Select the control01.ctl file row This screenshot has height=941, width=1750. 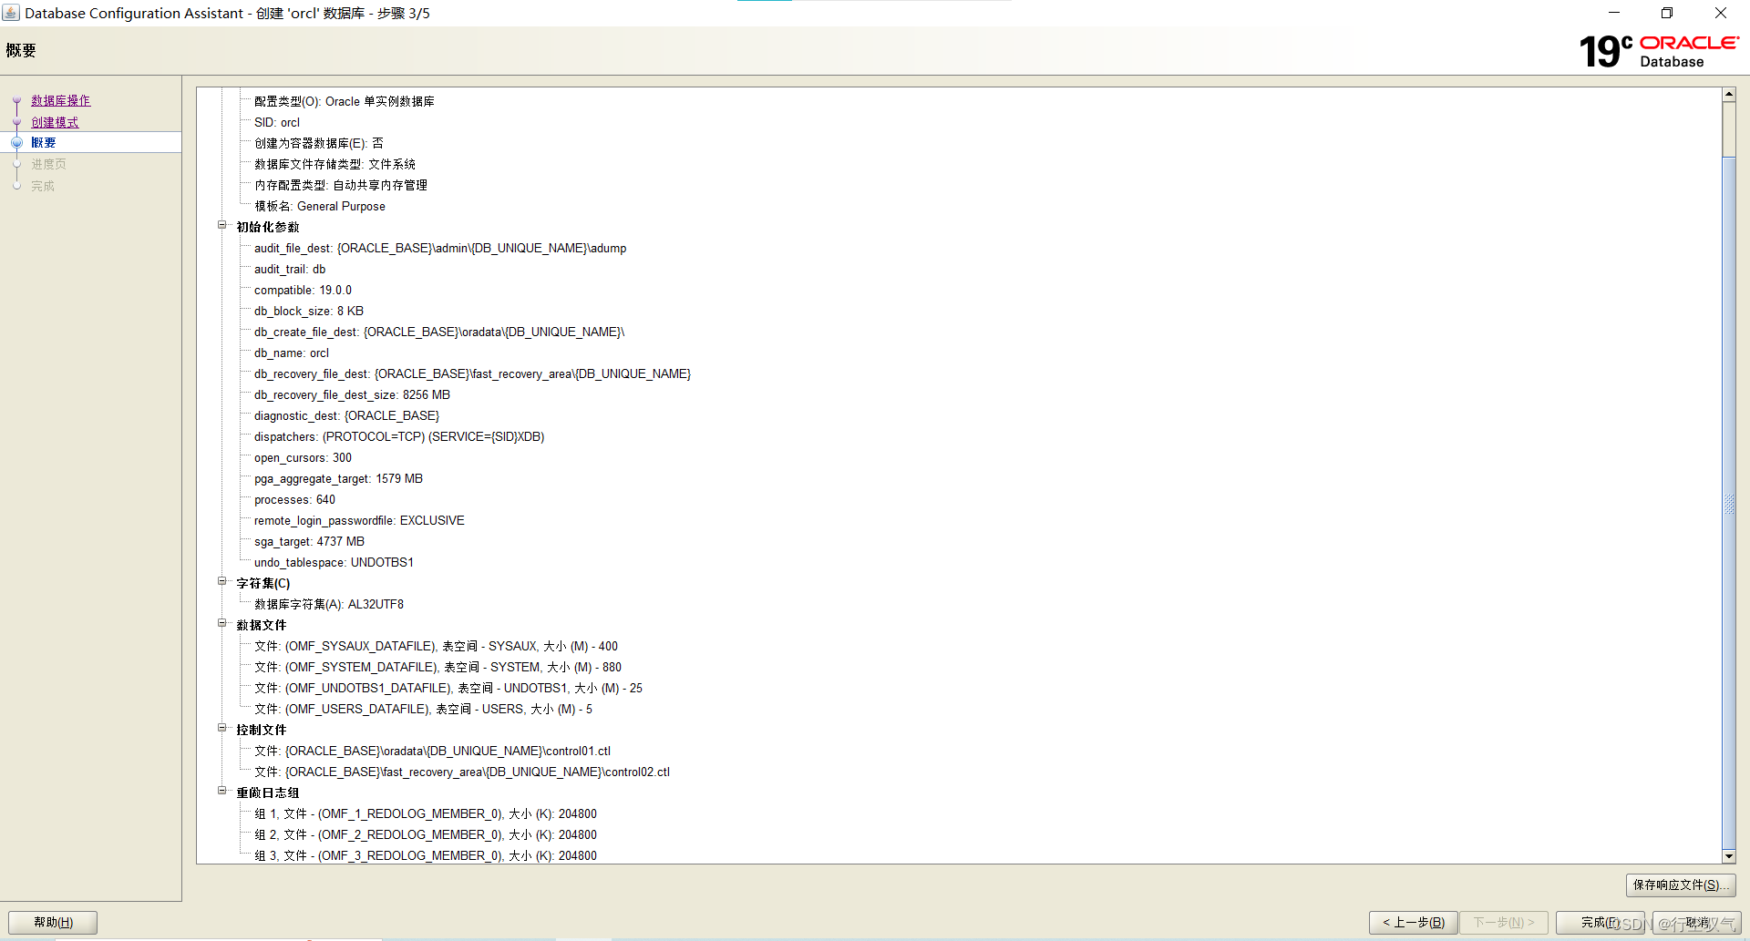pos(433,751)
